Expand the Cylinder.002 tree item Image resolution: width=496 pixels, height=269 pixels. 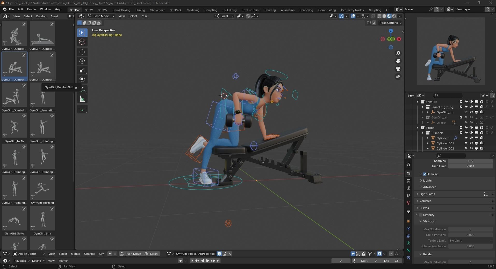click(x=428, y=148)
